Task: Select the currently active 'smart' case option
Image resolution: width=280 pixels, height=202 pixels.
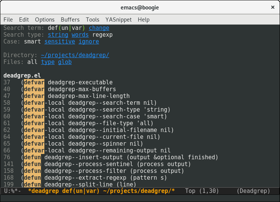Action: tap(32, 42)
